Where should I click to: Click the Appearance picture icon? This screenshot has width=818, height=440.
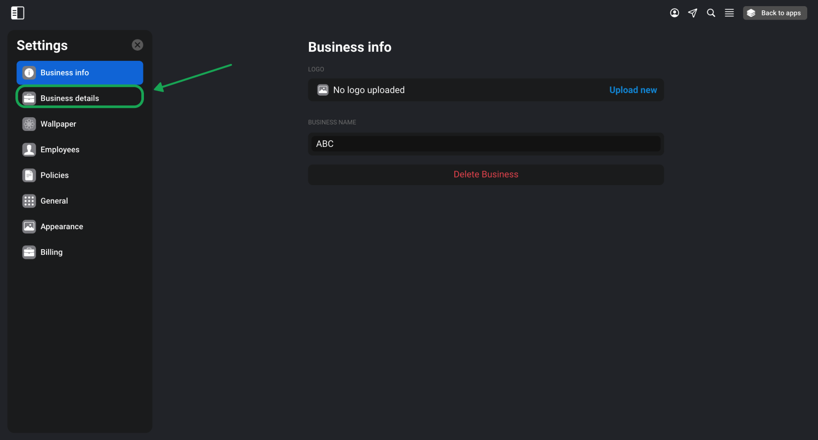[29, 226]
